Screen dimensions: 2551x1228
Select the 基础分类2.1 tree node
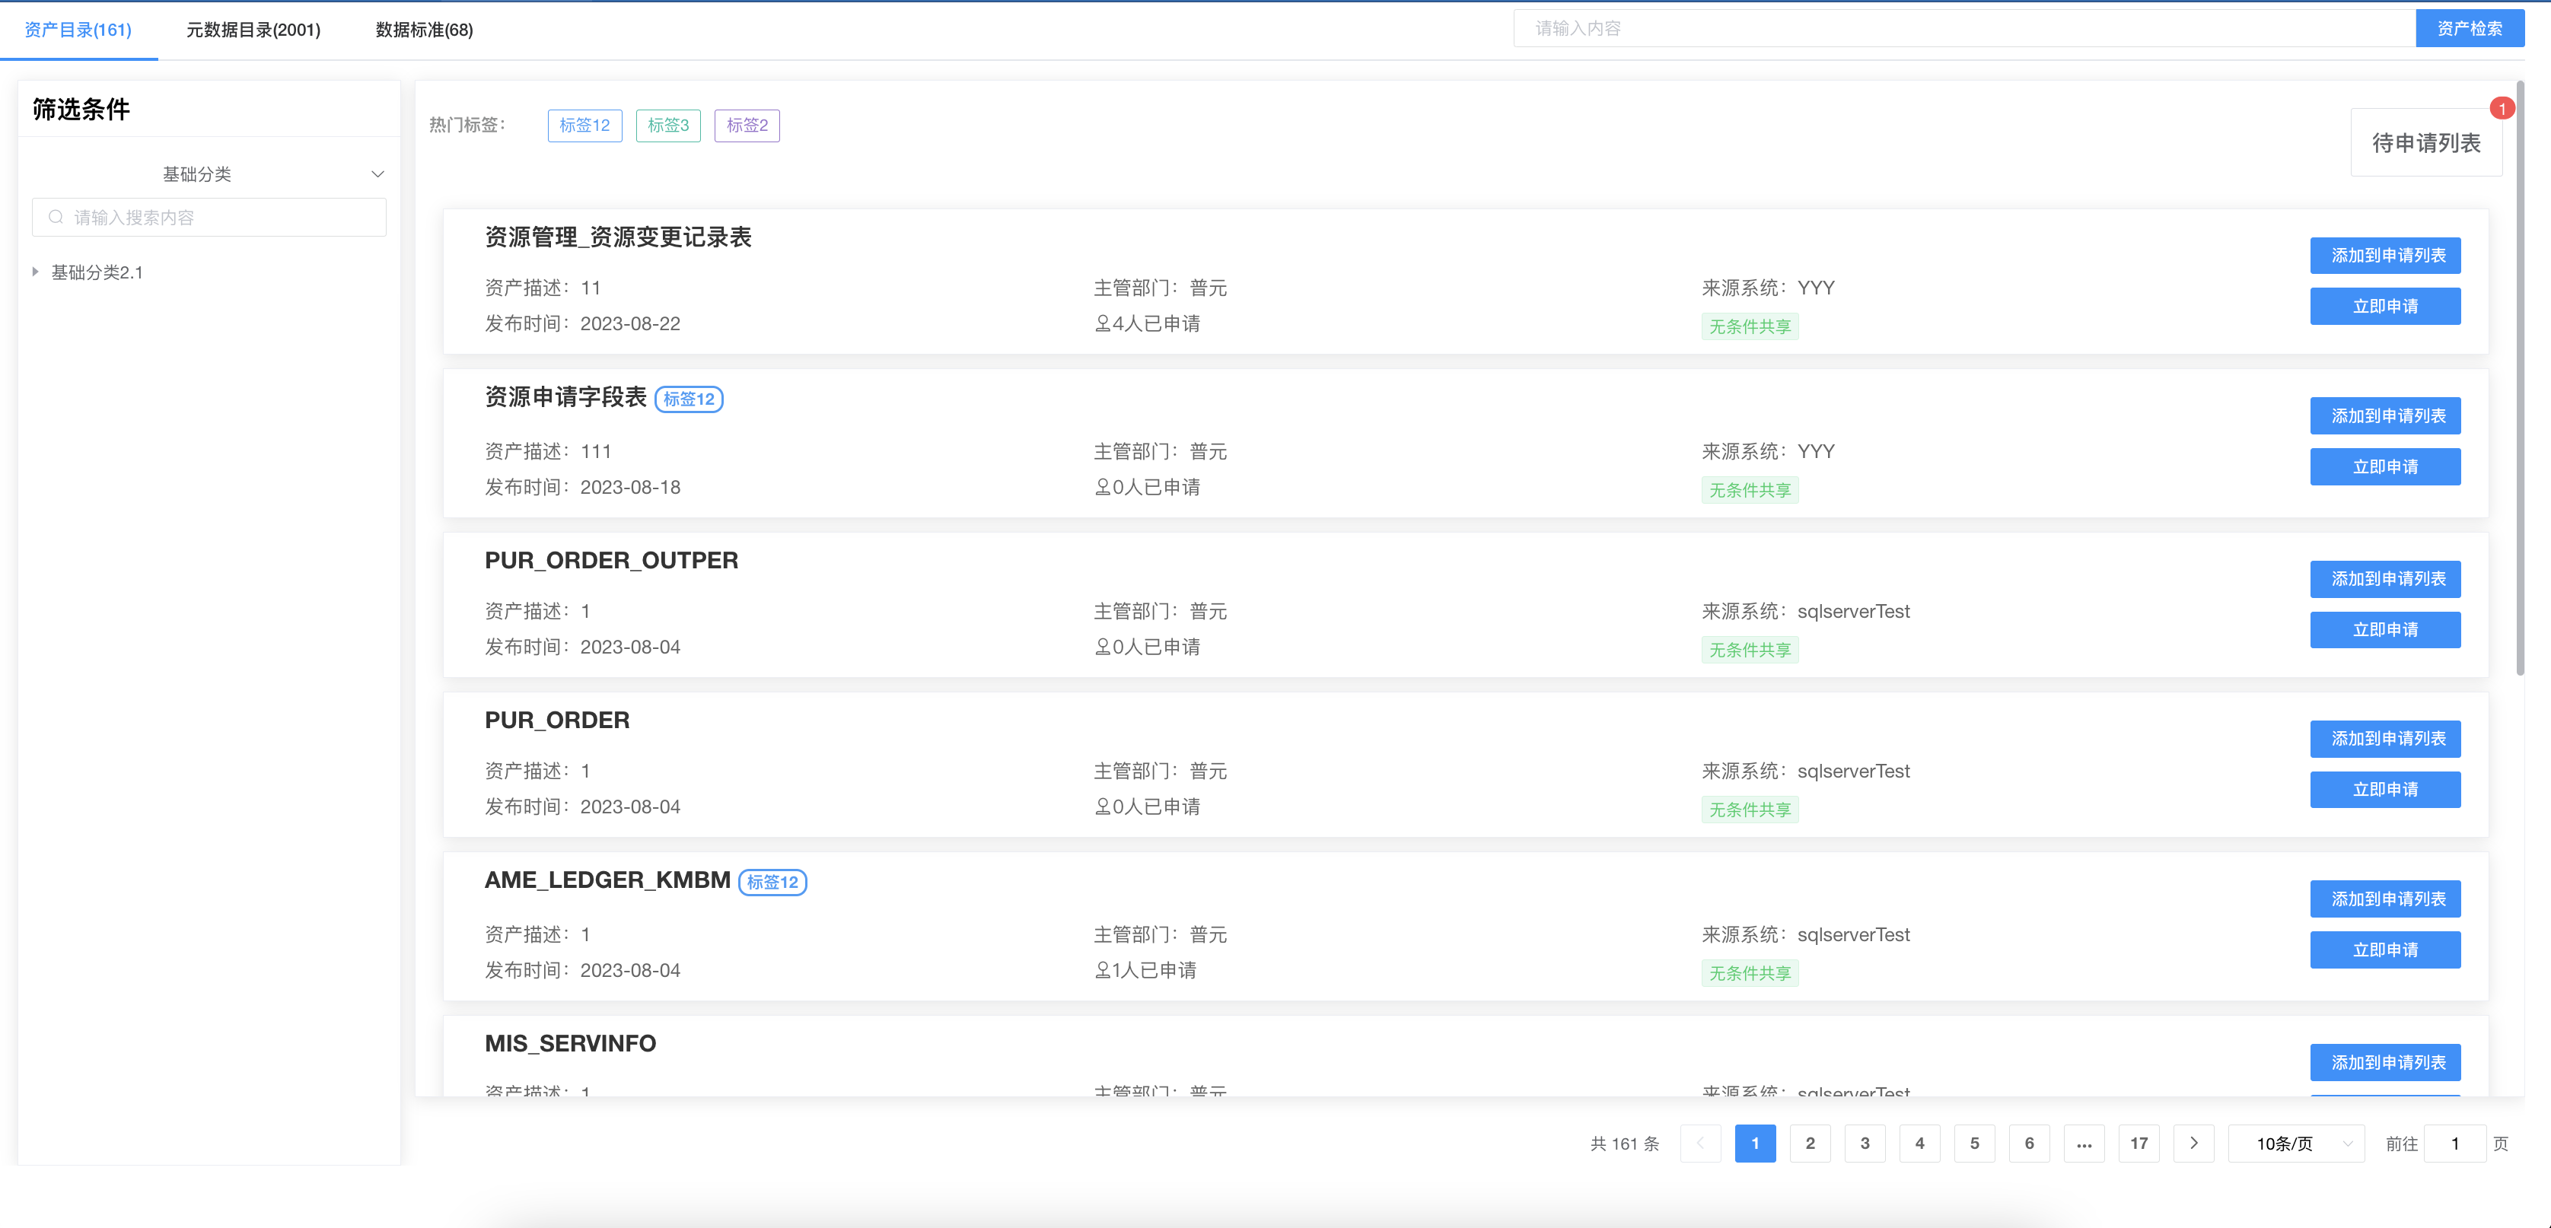[x=97, y=272]
